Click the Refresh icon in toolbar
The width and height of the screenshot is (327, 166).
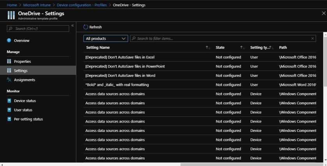86,27
